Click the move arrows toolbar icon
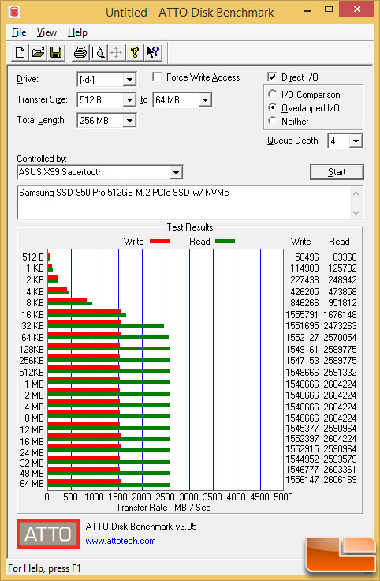Viewport: 380px width, 581px height. click(x=116, y=52)
